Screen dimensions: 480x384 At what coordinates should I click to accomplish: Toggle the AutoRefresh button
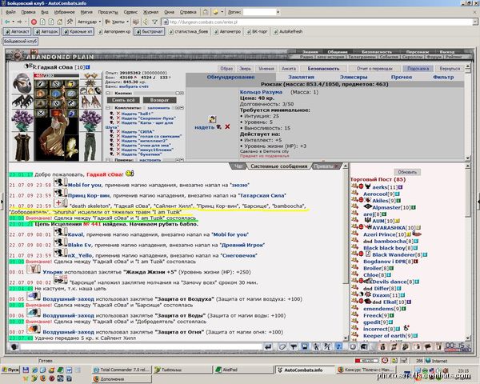pos(288,31)
